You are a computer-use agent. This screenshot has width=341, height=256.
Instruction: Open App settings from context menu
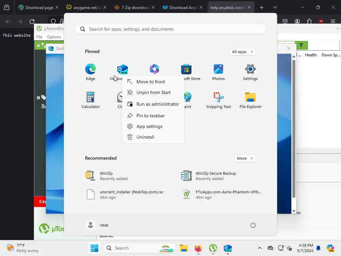153,126
